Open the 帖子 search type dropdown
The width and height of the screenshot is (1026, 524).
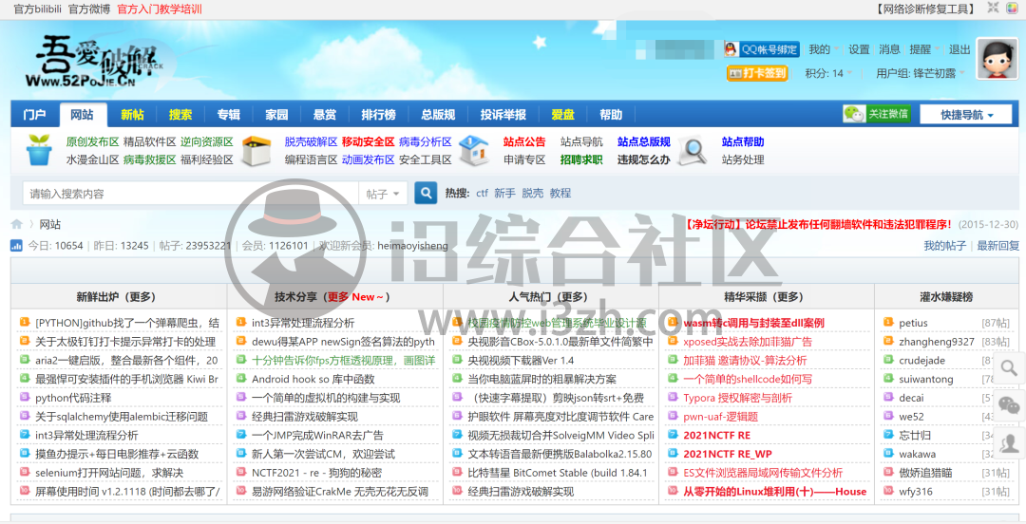[x=383, y=194]
